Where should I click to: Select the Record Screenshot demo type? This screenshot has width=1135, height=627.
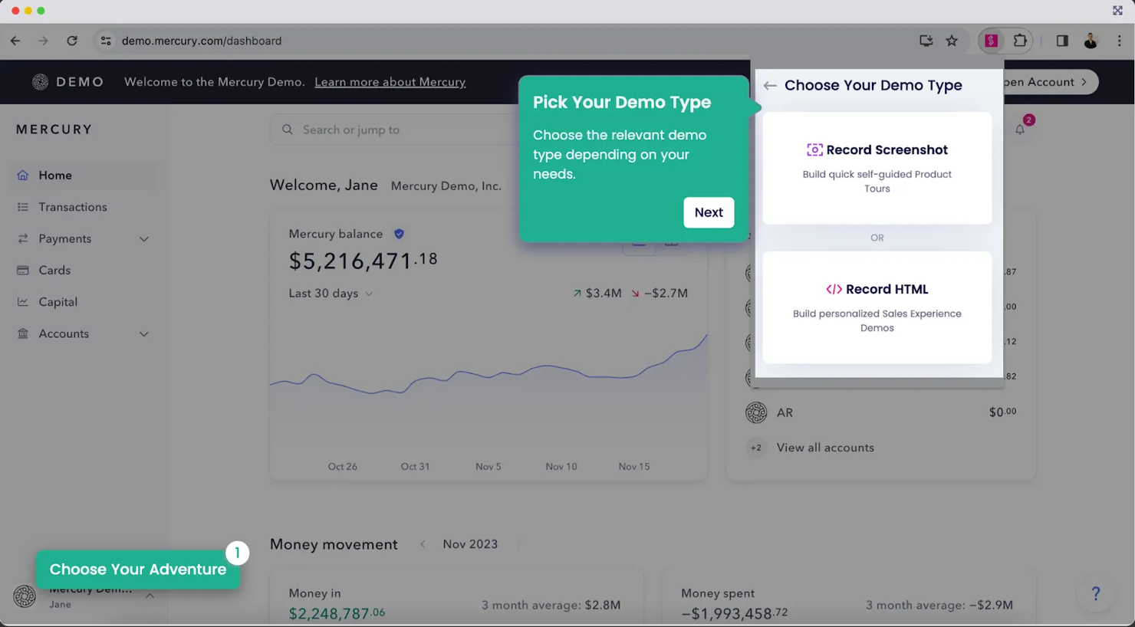(x=877, y=169)
